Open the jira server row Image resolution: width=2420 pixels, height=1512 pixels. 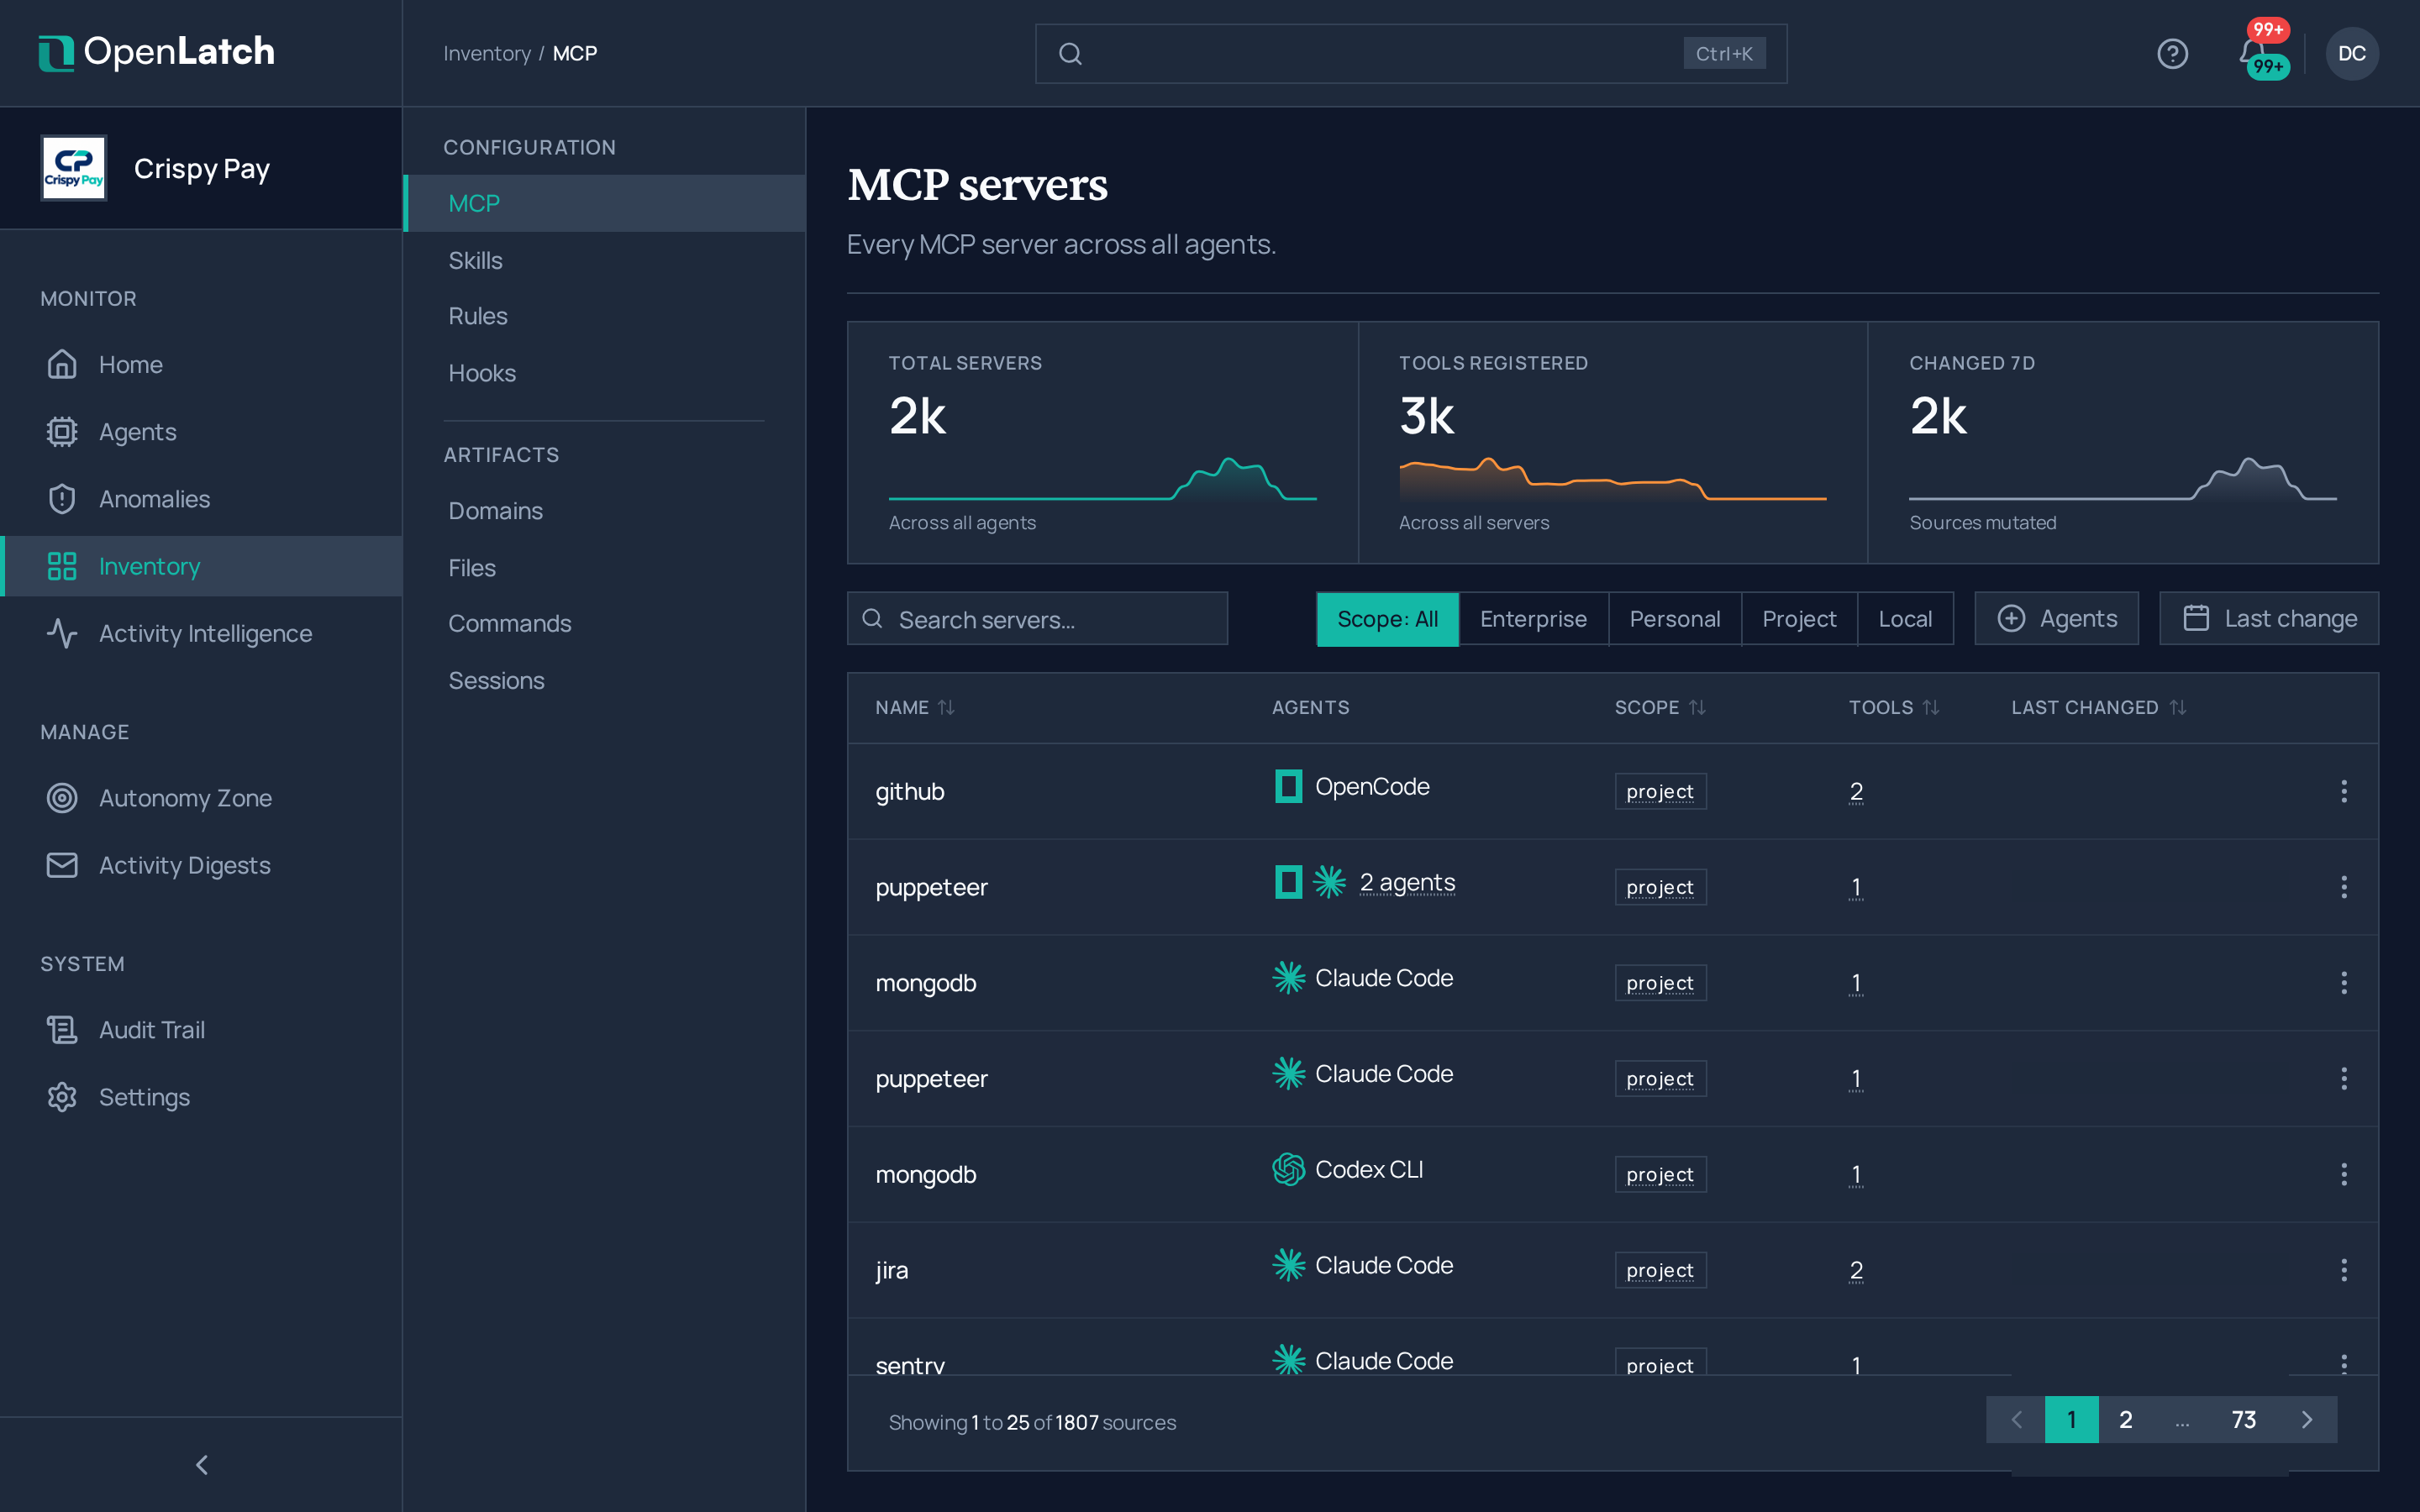tap(1612, 1270)
